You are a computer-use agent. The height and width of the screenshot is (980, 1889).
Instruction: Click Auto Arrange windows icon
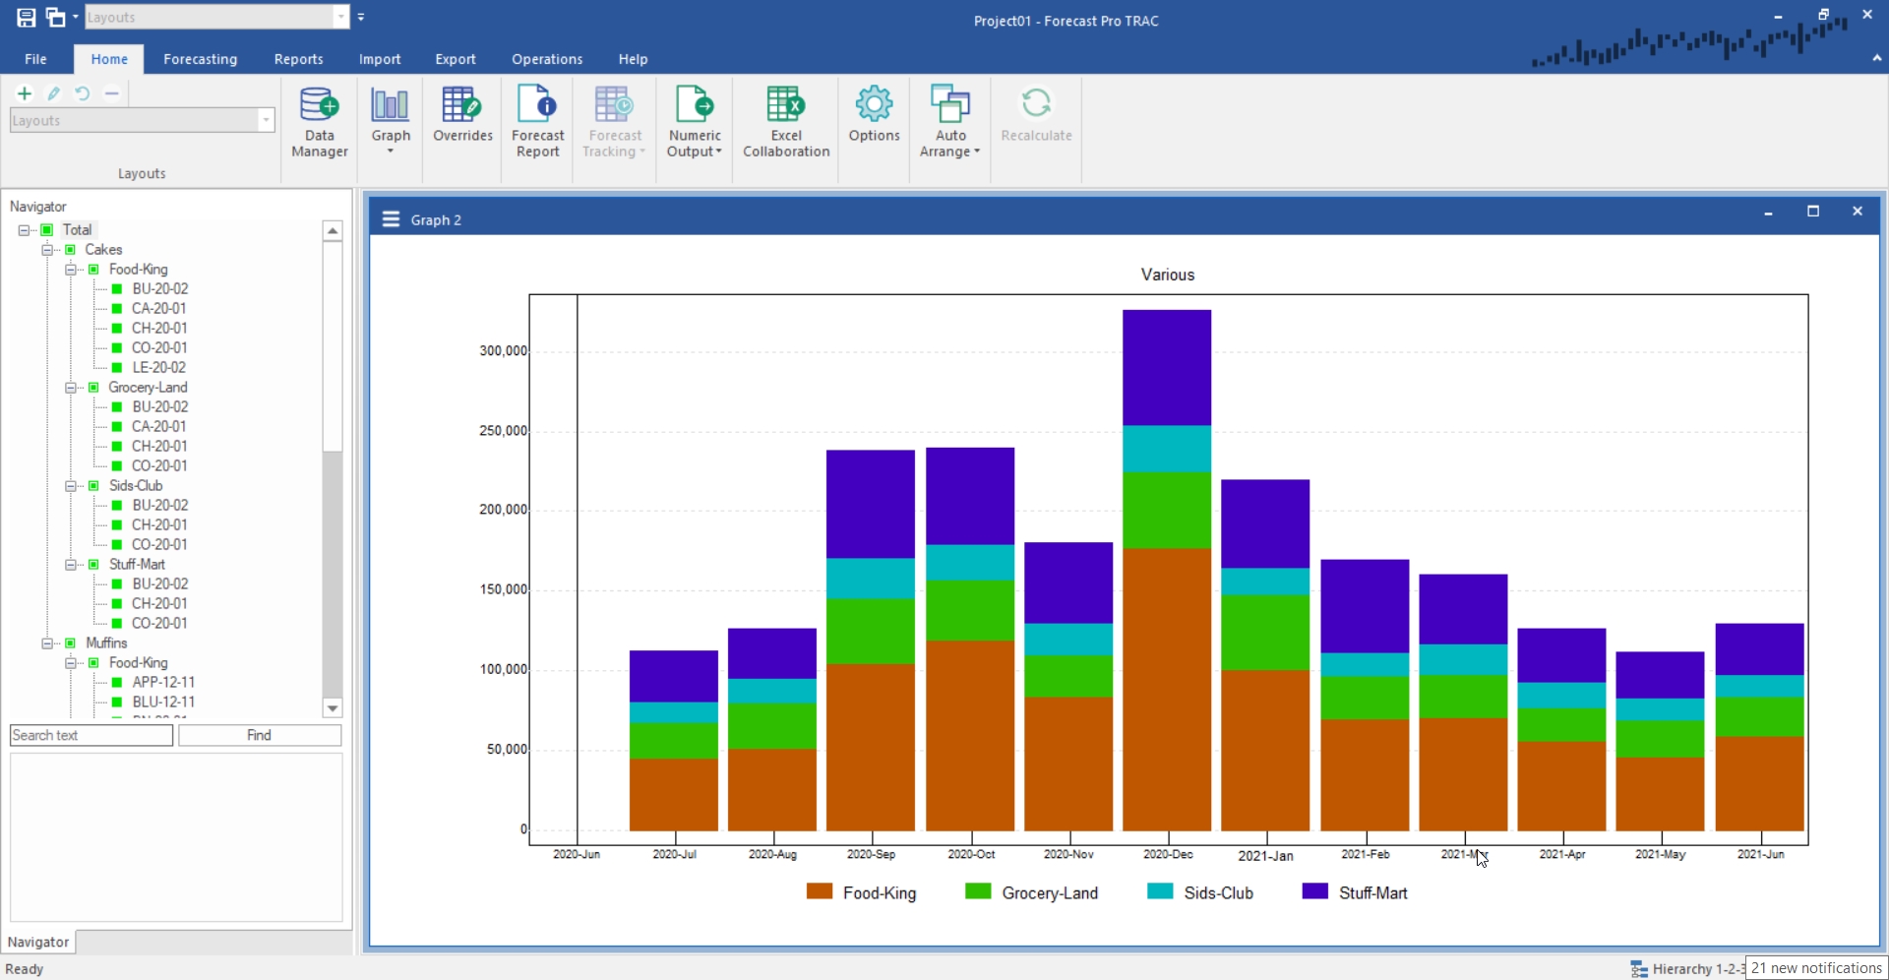(950, 122)
